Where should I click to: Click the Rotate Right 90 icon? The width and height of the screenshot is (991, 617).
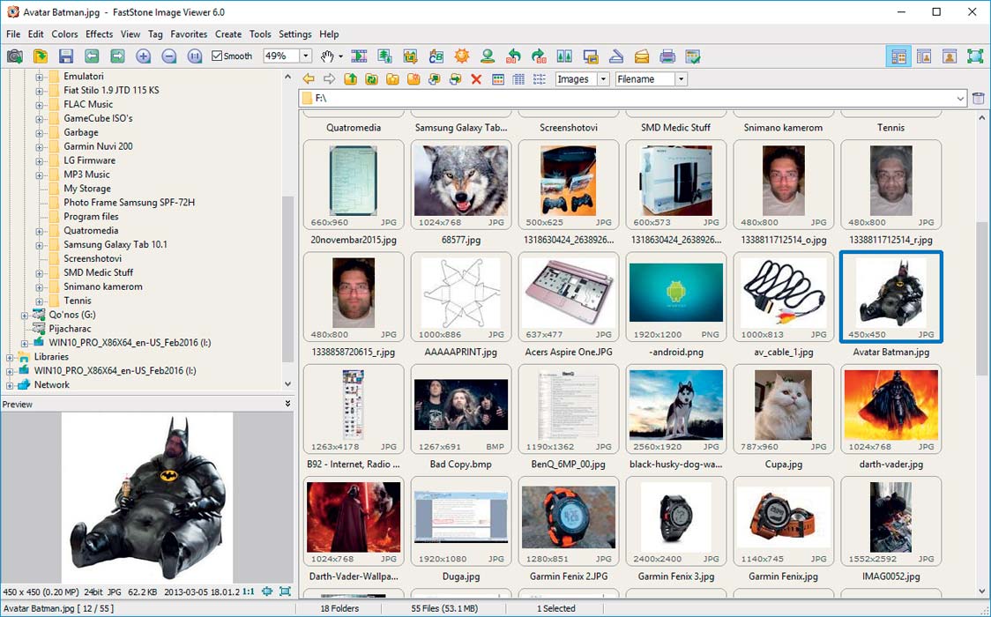tap(539, 56)
